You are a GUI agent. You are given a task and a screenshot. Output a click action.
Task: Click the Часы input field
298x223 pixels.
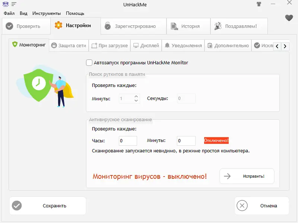click(128, 140)
